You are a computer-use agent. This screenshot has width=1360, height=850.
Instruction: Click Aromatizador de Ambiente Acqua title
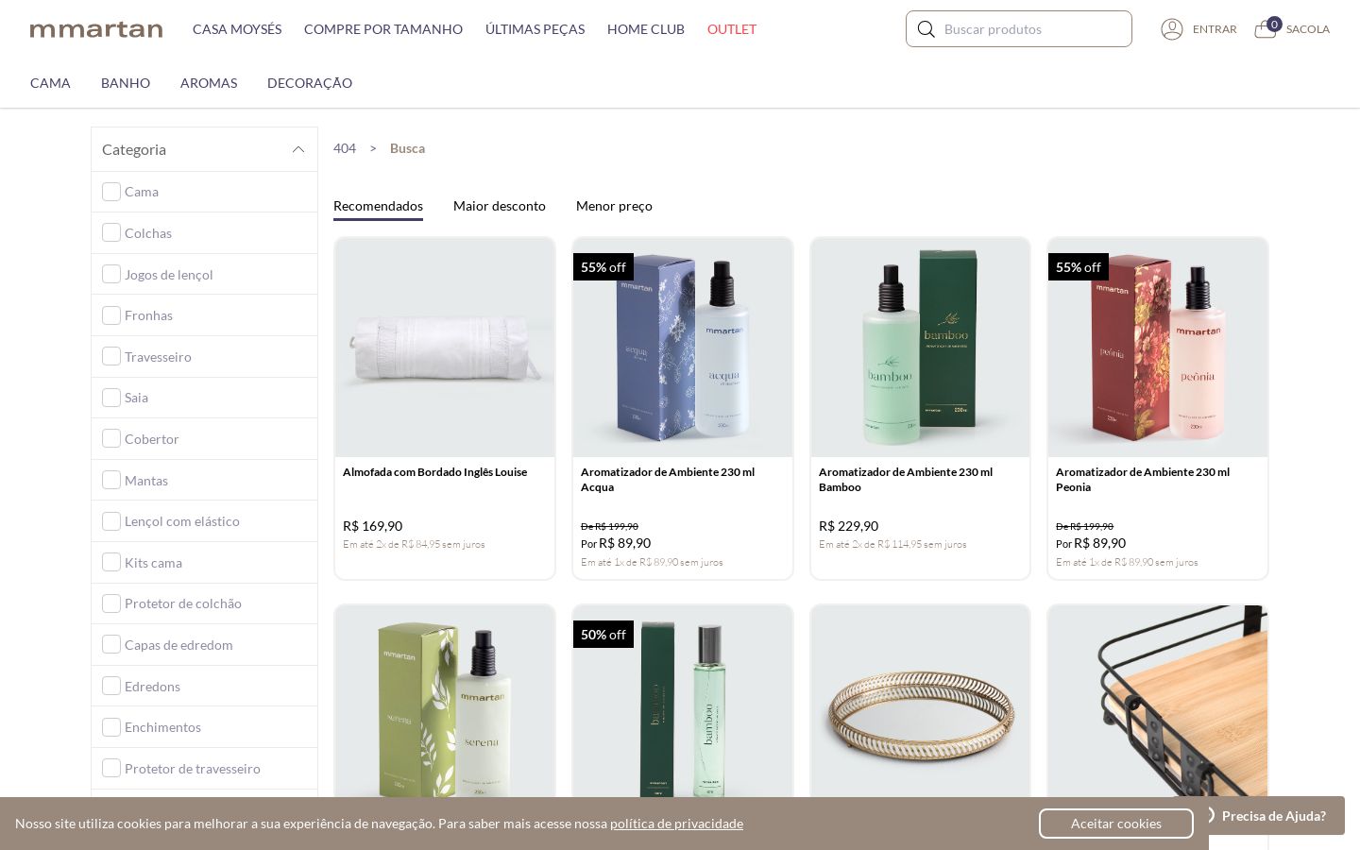(x=668, y=480)
